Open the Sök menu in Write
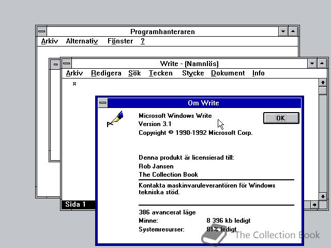331x248 pixels. (134, 73)
